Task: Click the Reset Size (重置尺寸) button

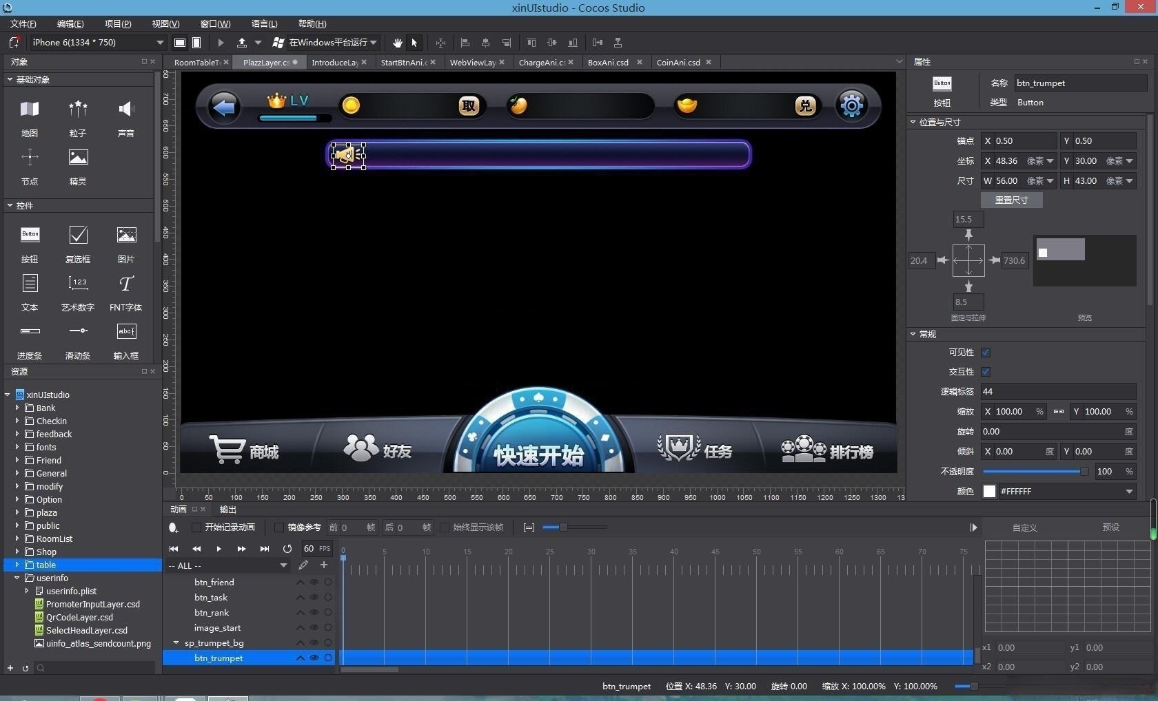Action: tap(1012, 200)
